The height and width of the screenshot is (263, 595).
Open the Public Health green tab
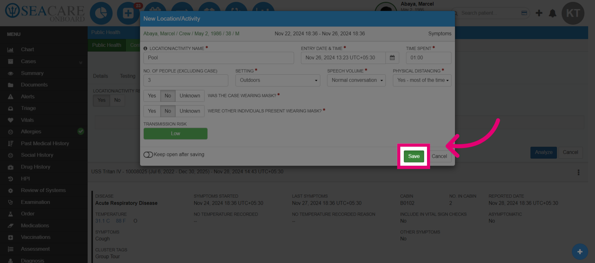click(107, 45)
